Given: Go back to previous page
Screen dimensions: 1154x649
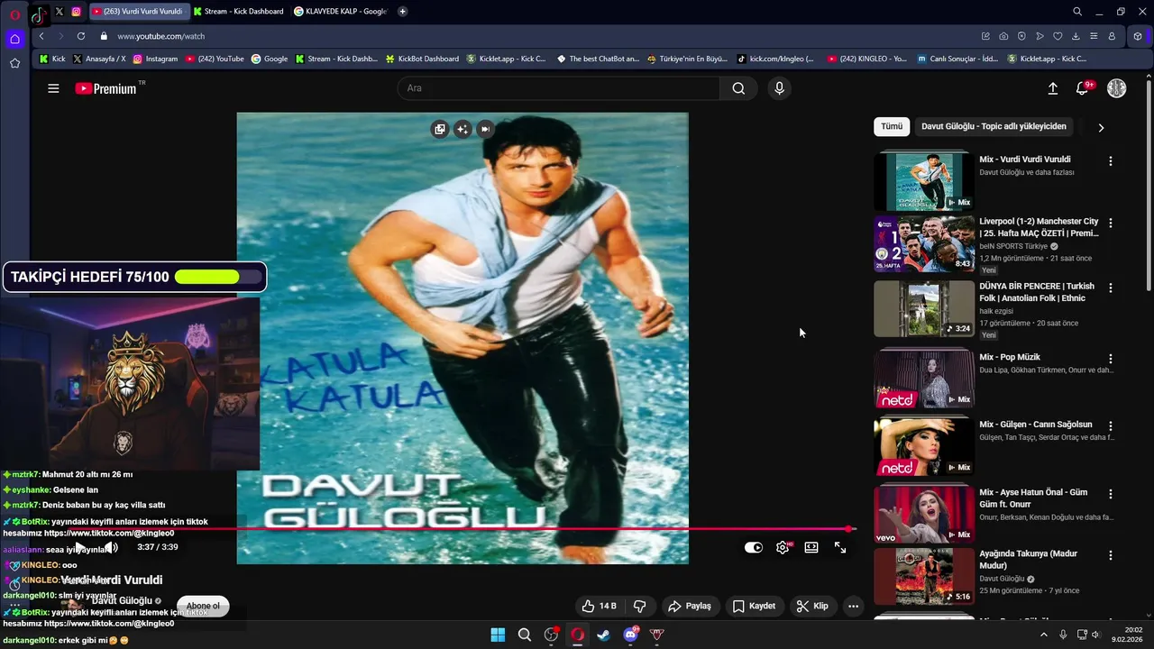Looking at the screenshot, I should click(x=41, y=36).
